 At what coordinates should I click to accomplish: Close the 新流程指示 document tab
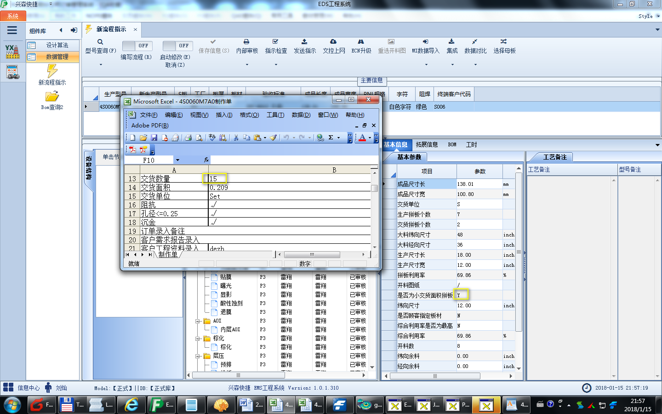point(135,29)
